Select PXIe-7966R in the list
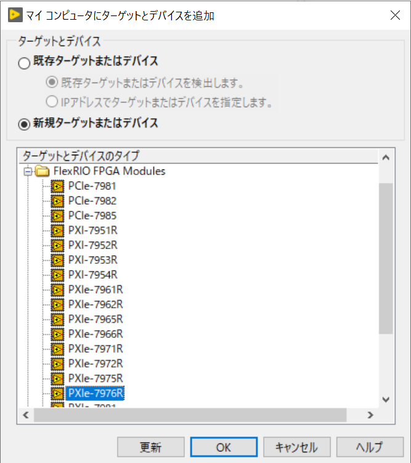Image resolution: width=411 pixels, height=463 pixels. [x=96, y=334]
